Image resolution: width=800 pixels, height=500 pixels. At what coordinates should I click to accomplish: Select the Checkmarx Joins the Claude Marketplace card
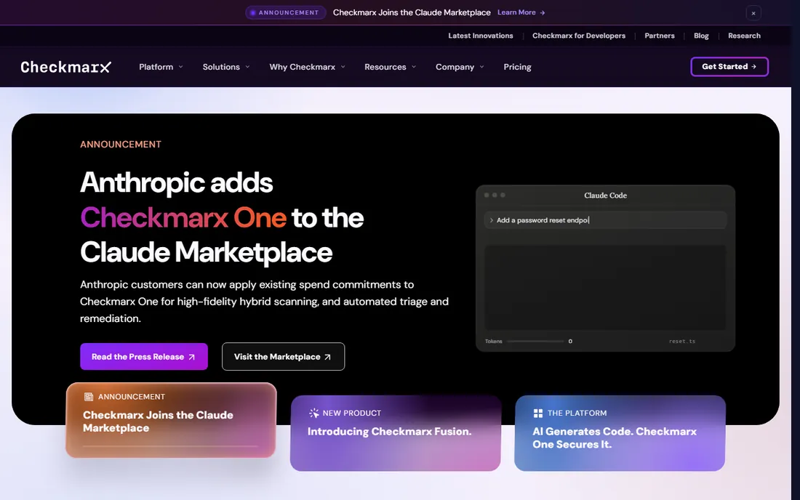tap(171, 420)
